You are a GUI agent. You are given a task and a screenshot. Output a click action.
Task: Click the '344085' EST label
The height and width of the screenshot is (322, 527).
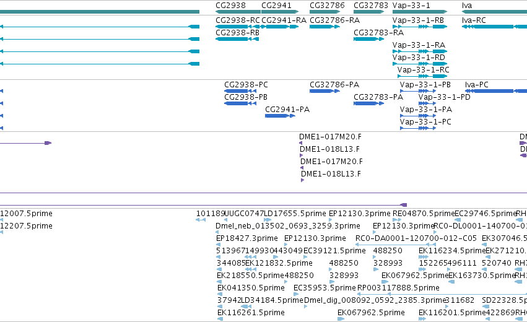pyautogui.click(x=231, y=263)
